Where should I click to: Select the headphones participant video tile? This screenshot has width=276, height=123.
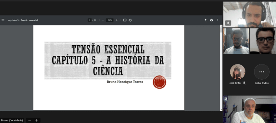coord(250,14)
